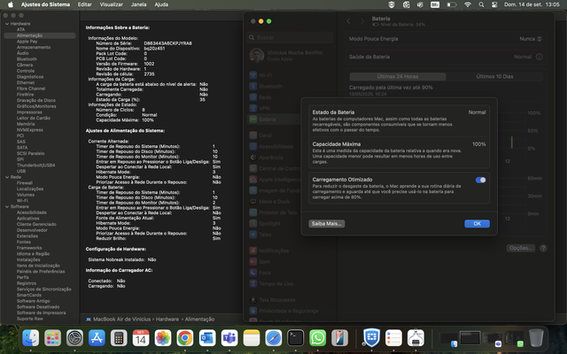The height and width of the screenshot is (354, 567).
Task: Open Photos from the Dock
Action: pyautogui.click(x=163, y=338)
